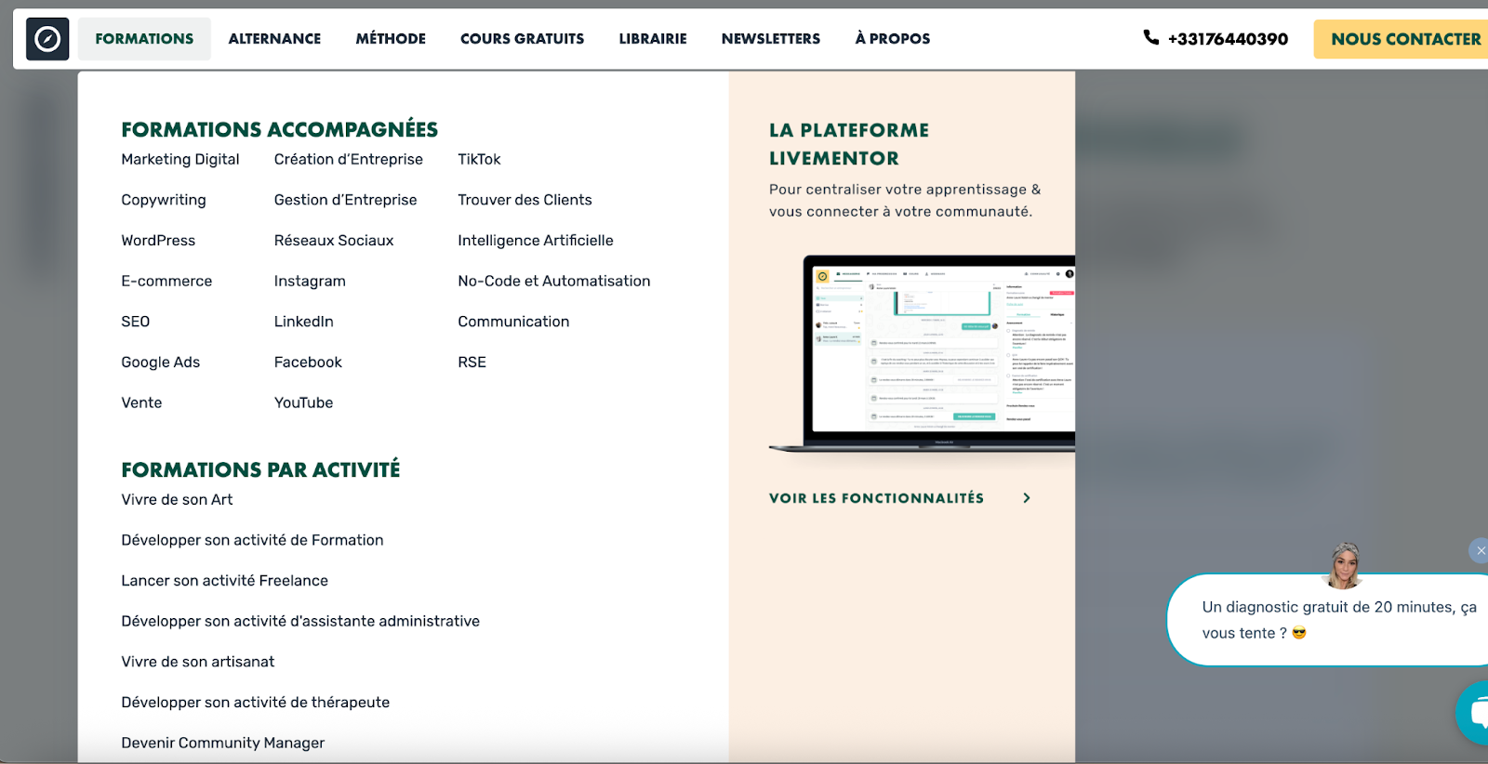This screenshot has width=1488, height=764.
Task: Select the Copywriting formation
Action: tap(164, 200)
